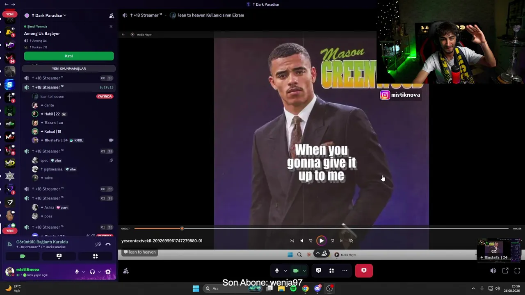Join voice channel +18 Streamer 16
Image resolution: width=525 pixels, height=295 pixels.
pos(69,227)
